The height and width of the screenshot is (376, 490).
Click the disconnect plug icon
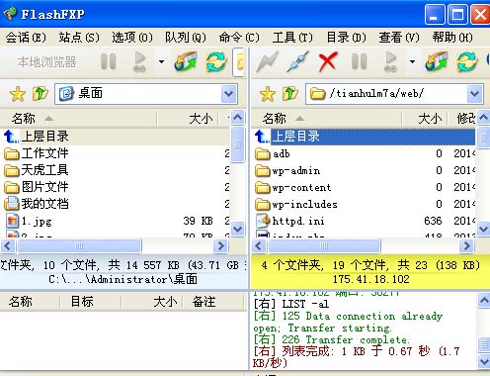[x=297, y=61]
